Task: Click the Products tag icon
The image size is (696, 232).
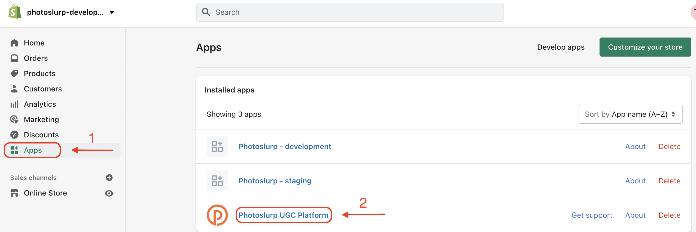Action: (x=14, y=73)
